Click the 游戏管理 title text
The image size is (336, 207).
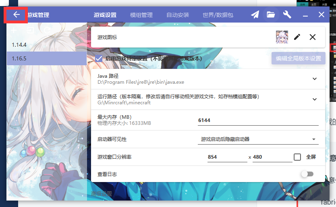coord(39,15)
